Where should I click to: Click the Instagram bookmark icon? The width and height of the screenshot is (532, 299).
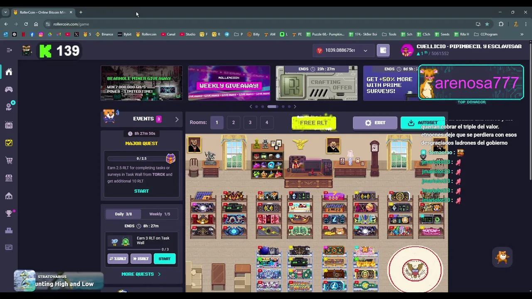pyautogui.click(x=41, y=34)
